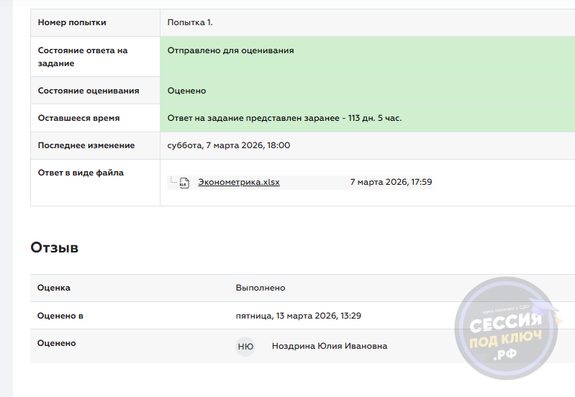
Task: Click the file upload timestamp 7 марта 2026, 17:59
Action: (391, 183)
